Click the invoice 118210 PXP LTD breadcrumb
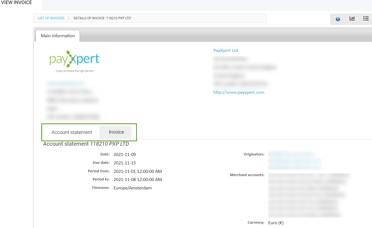Image resolution: width=372 pixels, height=228 pixels. tap(103, 18)
